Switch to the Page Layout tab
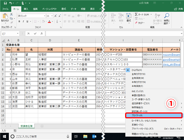This screenshot has height=140, width=184. 49,9
